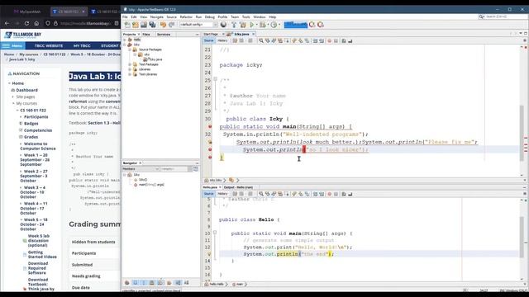
Task: Click the Open Project toolbar icon
Action: [x=144, y=25]
